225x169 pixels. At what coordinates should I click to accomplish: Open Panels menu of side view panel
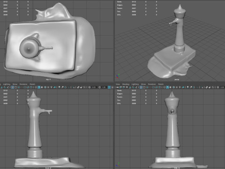coord(32,84)
